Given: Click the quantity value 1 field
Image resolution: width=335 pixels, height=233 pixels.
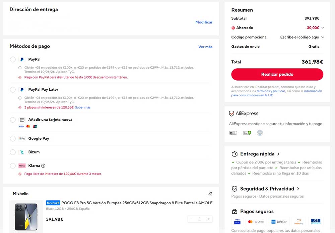Looking at the screenshot, I should click(x=200, y=219).
